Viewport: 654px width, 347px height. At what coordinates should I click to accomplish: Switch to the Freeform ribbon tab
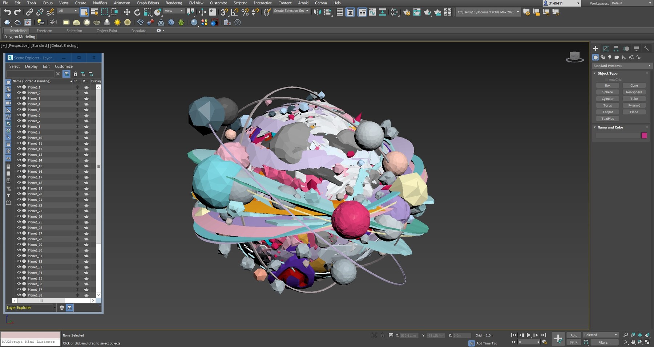(44, 31)
